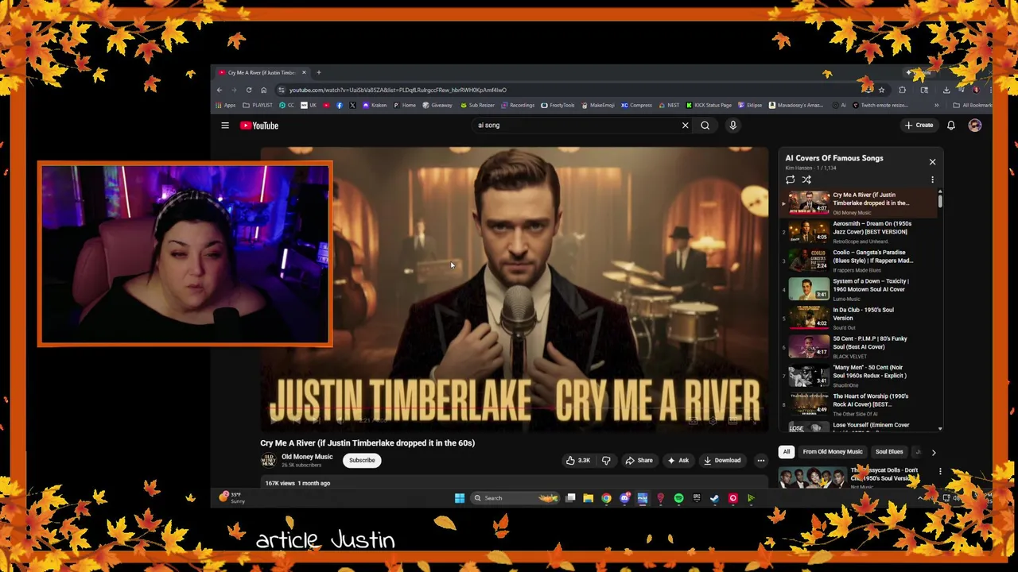Image resolution: width=1018 pixels, height=572 pixels.
Task: Shuffle the AI Covers playlist
Action: click(806, 180)
